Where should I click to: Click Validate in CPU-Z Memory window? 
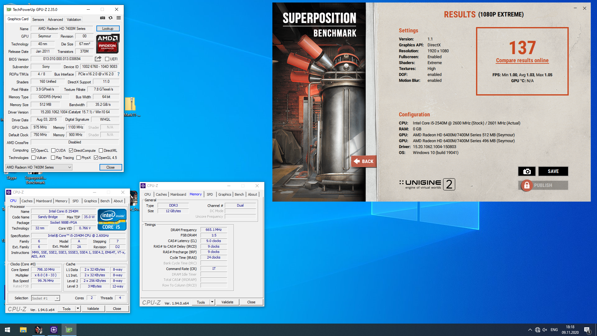click(227, 302)
